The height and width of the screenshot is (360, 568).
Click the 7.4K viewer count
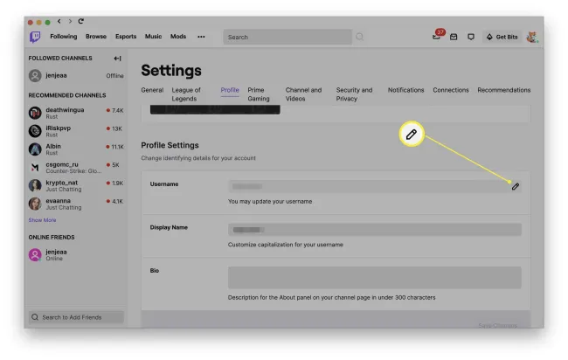pos(117,110)
